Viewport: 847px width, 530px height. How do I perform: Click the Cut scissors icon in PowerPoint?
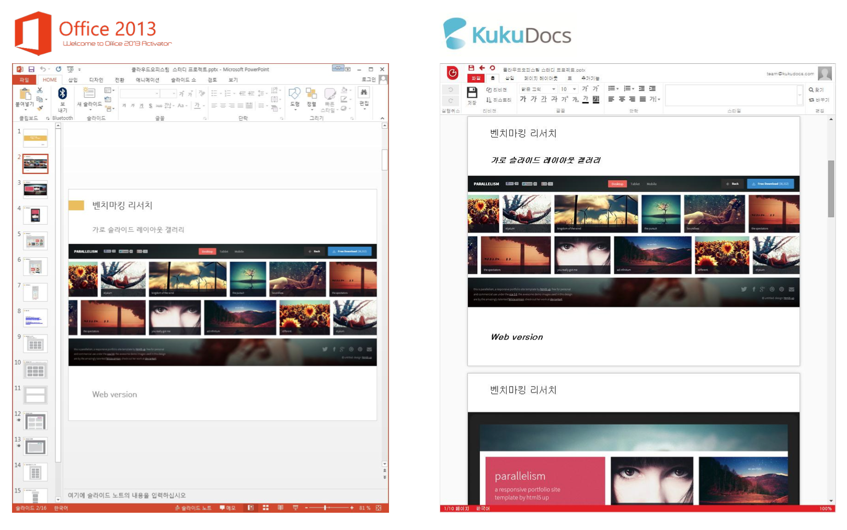tap(40, 90)
